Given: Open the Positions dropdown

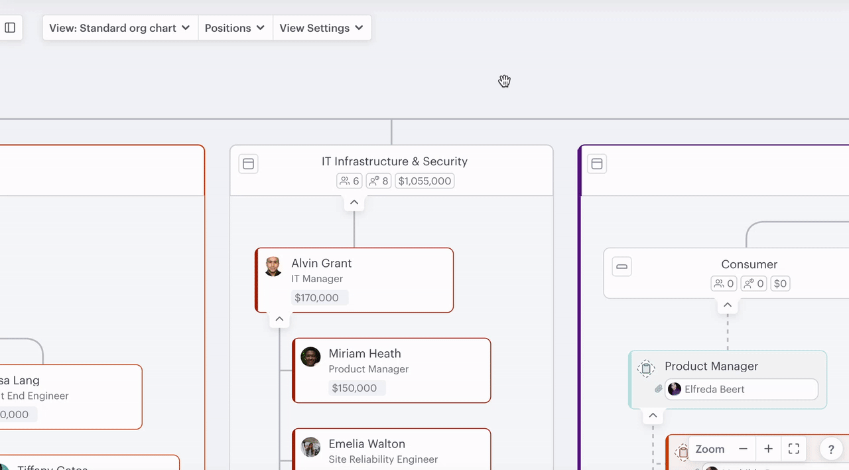Looking at the screenshot, I should pos(235,28).
